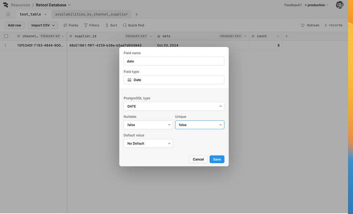Click the plus icon to add a column

(286, 36)
